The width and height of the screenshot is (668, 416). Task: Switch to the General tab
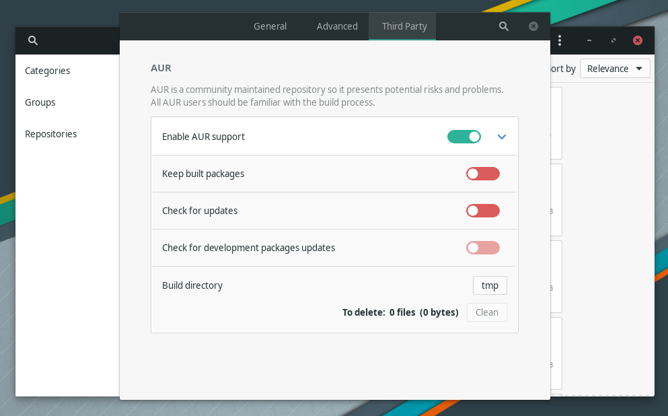(x=270, y=26)
